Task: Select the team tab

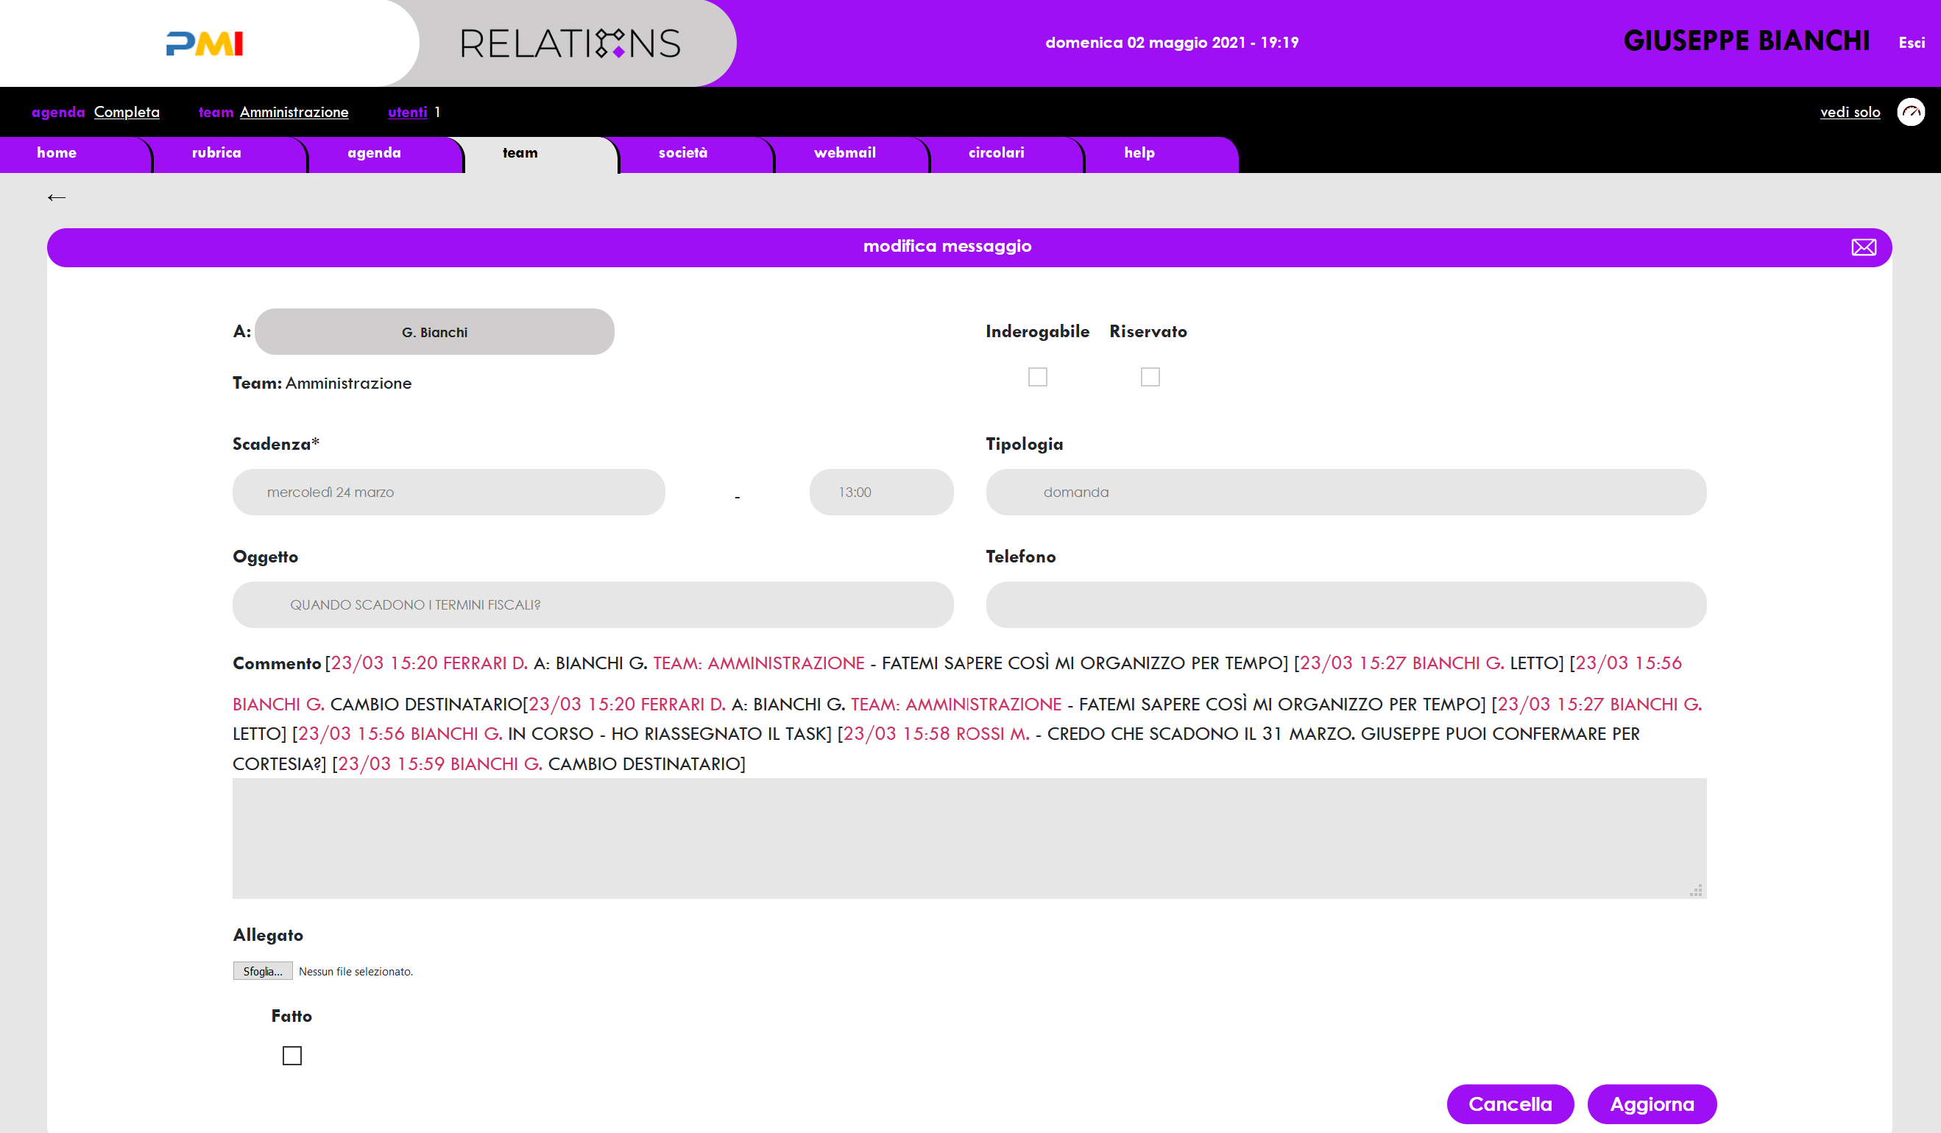Action: click(x=542, y=153)
